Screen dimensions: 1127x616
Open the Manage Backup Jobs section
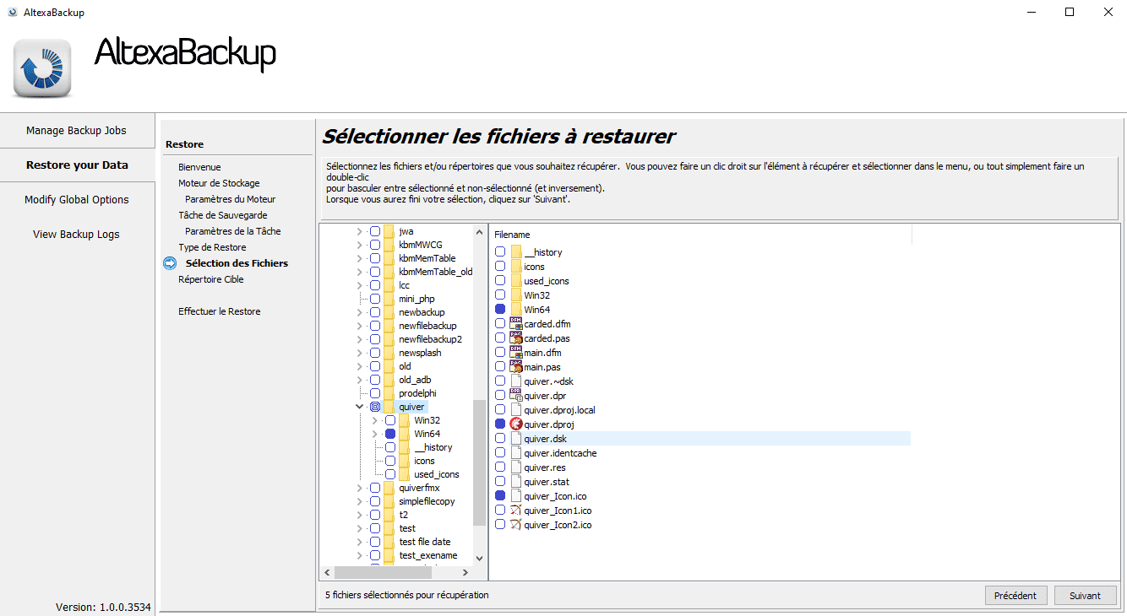pyautogui.click(x=77, y=131)
